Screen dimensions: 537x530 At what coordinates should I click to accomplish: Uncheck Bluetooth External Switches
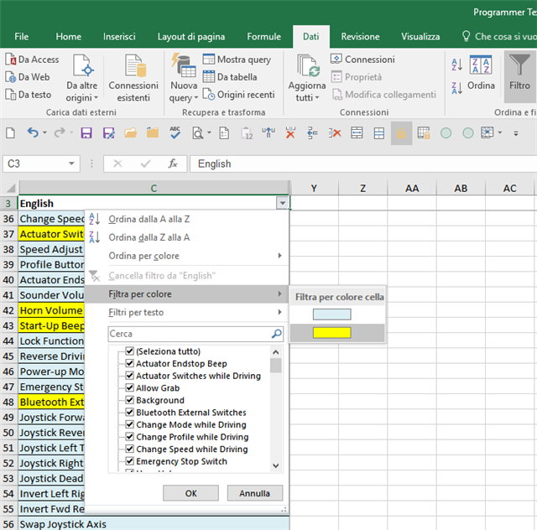pyautogui.click(x=129, y=413)
